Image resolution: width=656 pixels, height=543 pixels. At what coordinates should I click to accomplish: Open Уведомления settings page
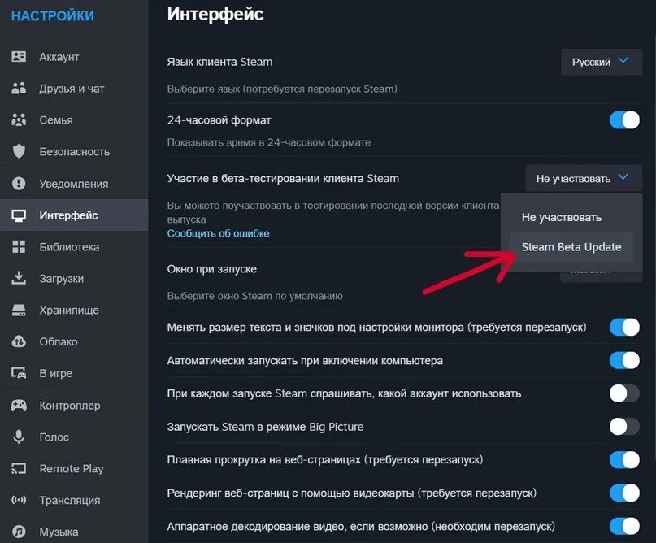point(74,183)
